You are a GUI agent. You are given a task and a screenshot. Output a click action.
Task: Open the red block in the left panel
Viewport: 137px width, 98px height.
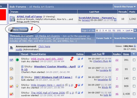(3, 15)
